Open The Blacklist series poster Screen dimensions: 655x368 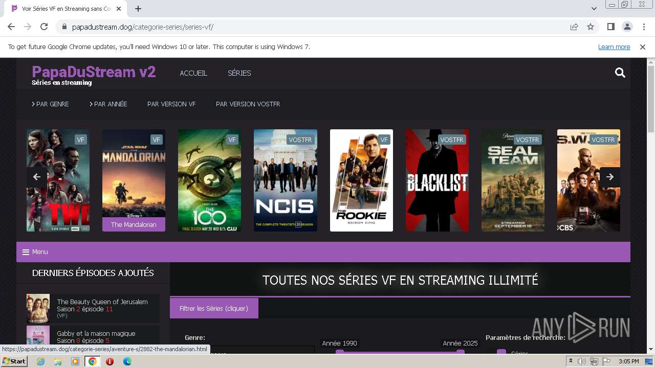(x=437, y=180)
